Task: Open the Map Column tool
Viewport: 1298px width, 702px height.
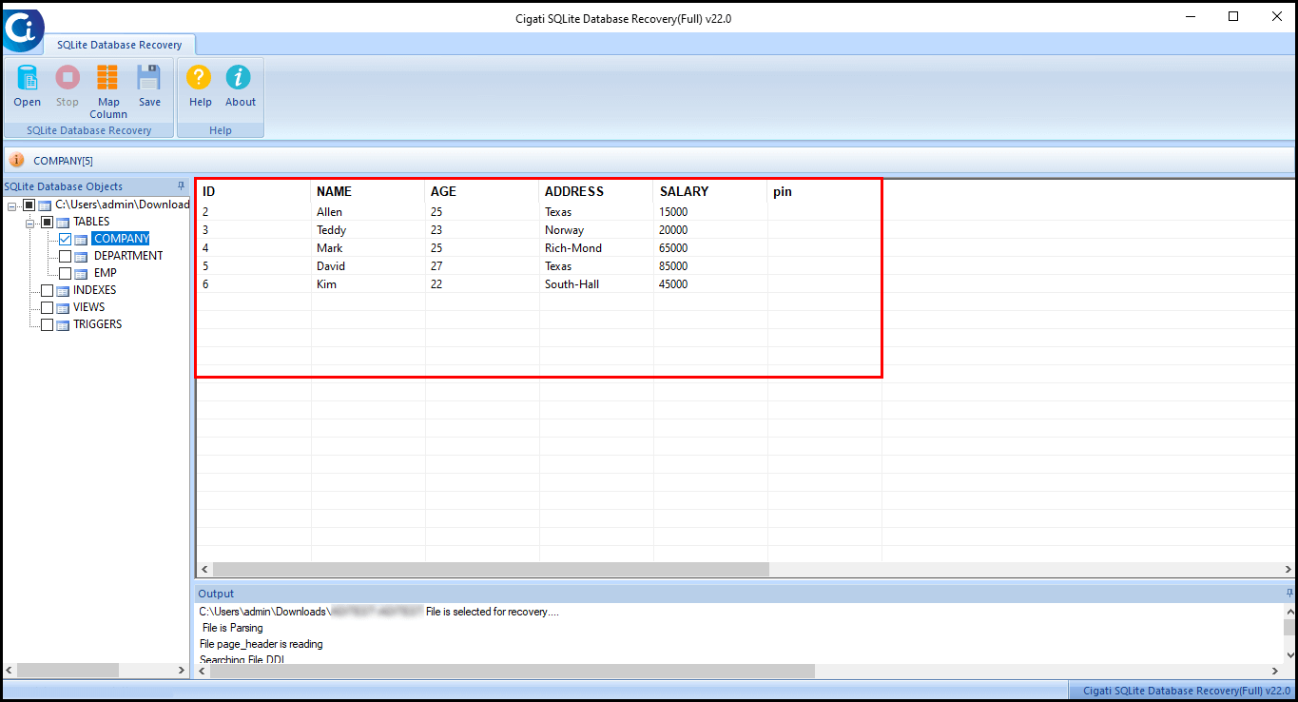Action: pos(108,78)
